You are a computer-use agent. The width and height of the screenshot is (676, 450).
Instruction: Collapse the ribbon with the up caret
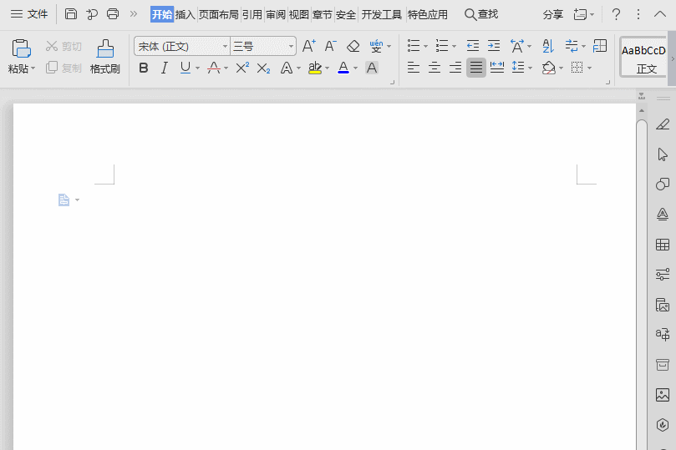click(x=660, y=14)
